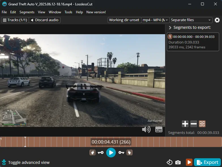Split the segment at the cursor icon

(202, 124)
